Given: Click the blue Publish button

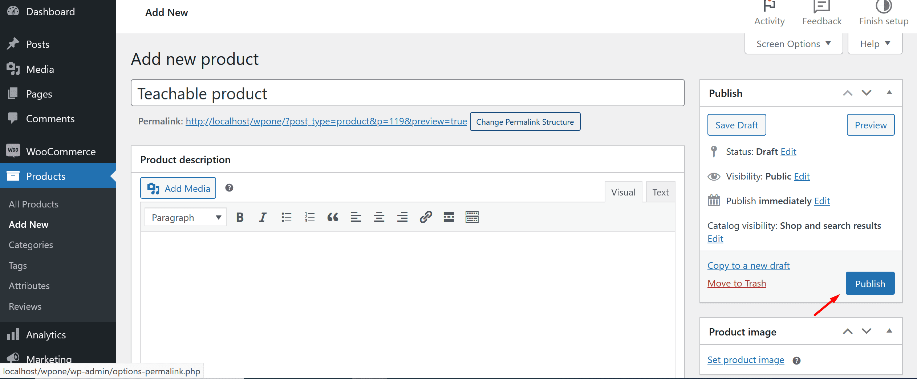Looking at the screenshot, I should [x=870, y=283].
